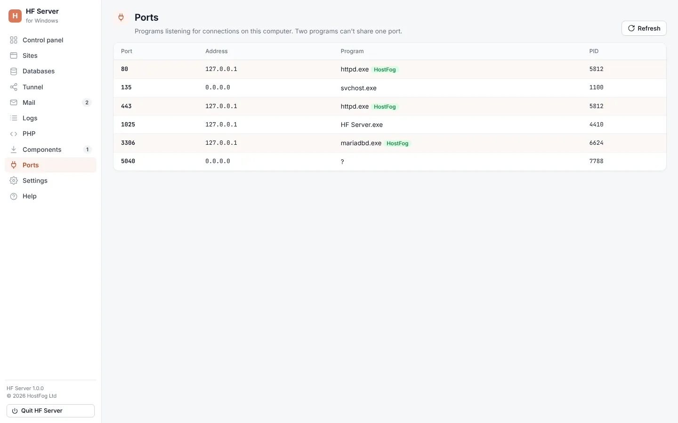Click the power icon in Quit button

[15, 411]
